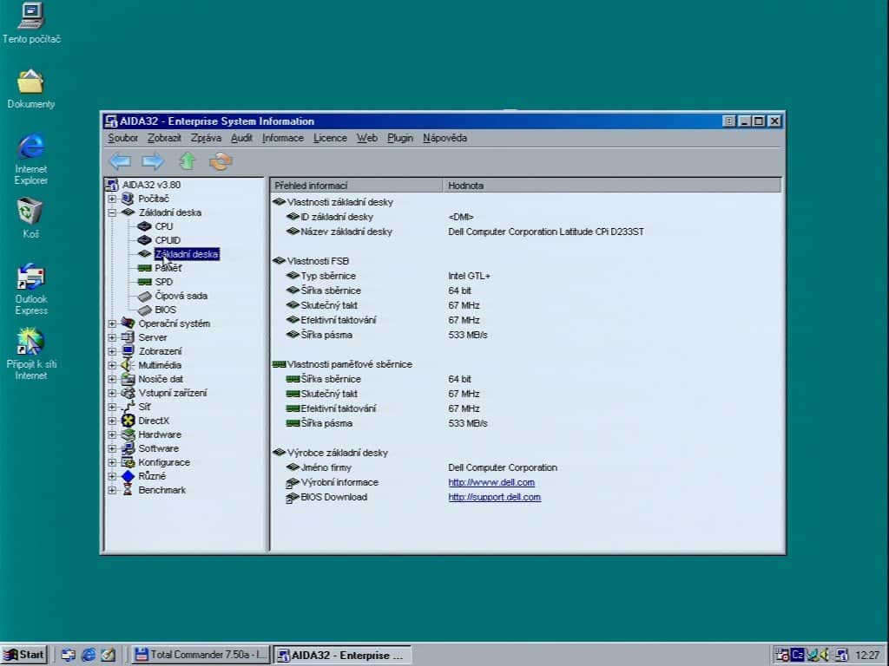This screenshot has height=666, width=889.
Task: Expand the Operační systém branch
Action: point(112,323)
